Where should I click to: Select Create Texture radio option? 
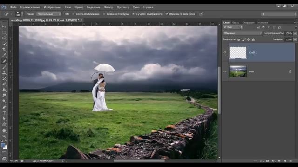coord(104,14)
